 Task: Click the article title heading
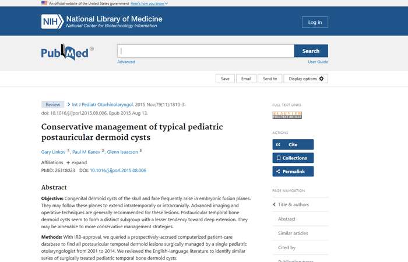132,132
